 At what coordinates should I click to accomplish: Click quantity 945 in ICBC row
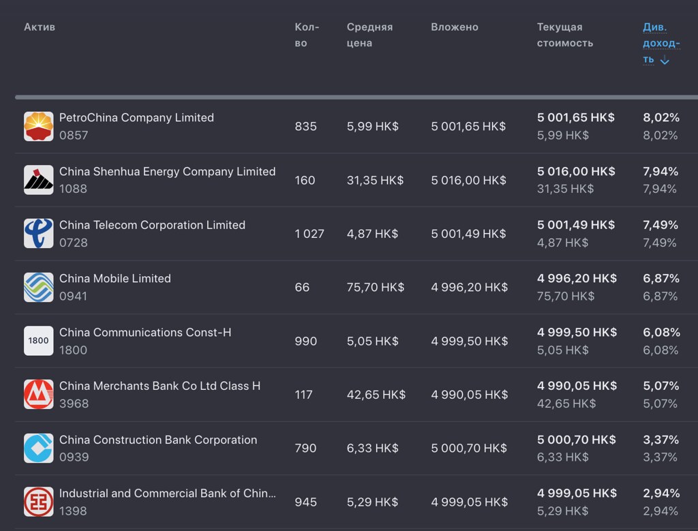point(305,502)
